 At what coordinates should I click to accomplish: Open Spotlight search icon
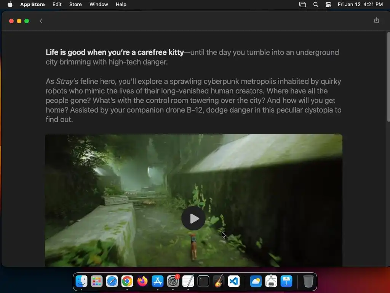(316, 5)
